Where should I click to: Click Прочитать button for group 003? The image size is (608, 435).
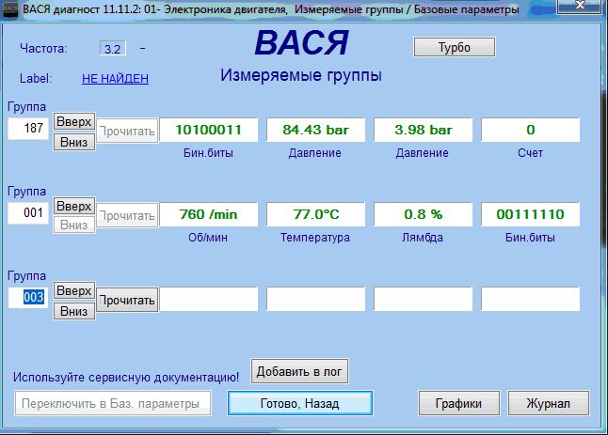tap(127, 300)
